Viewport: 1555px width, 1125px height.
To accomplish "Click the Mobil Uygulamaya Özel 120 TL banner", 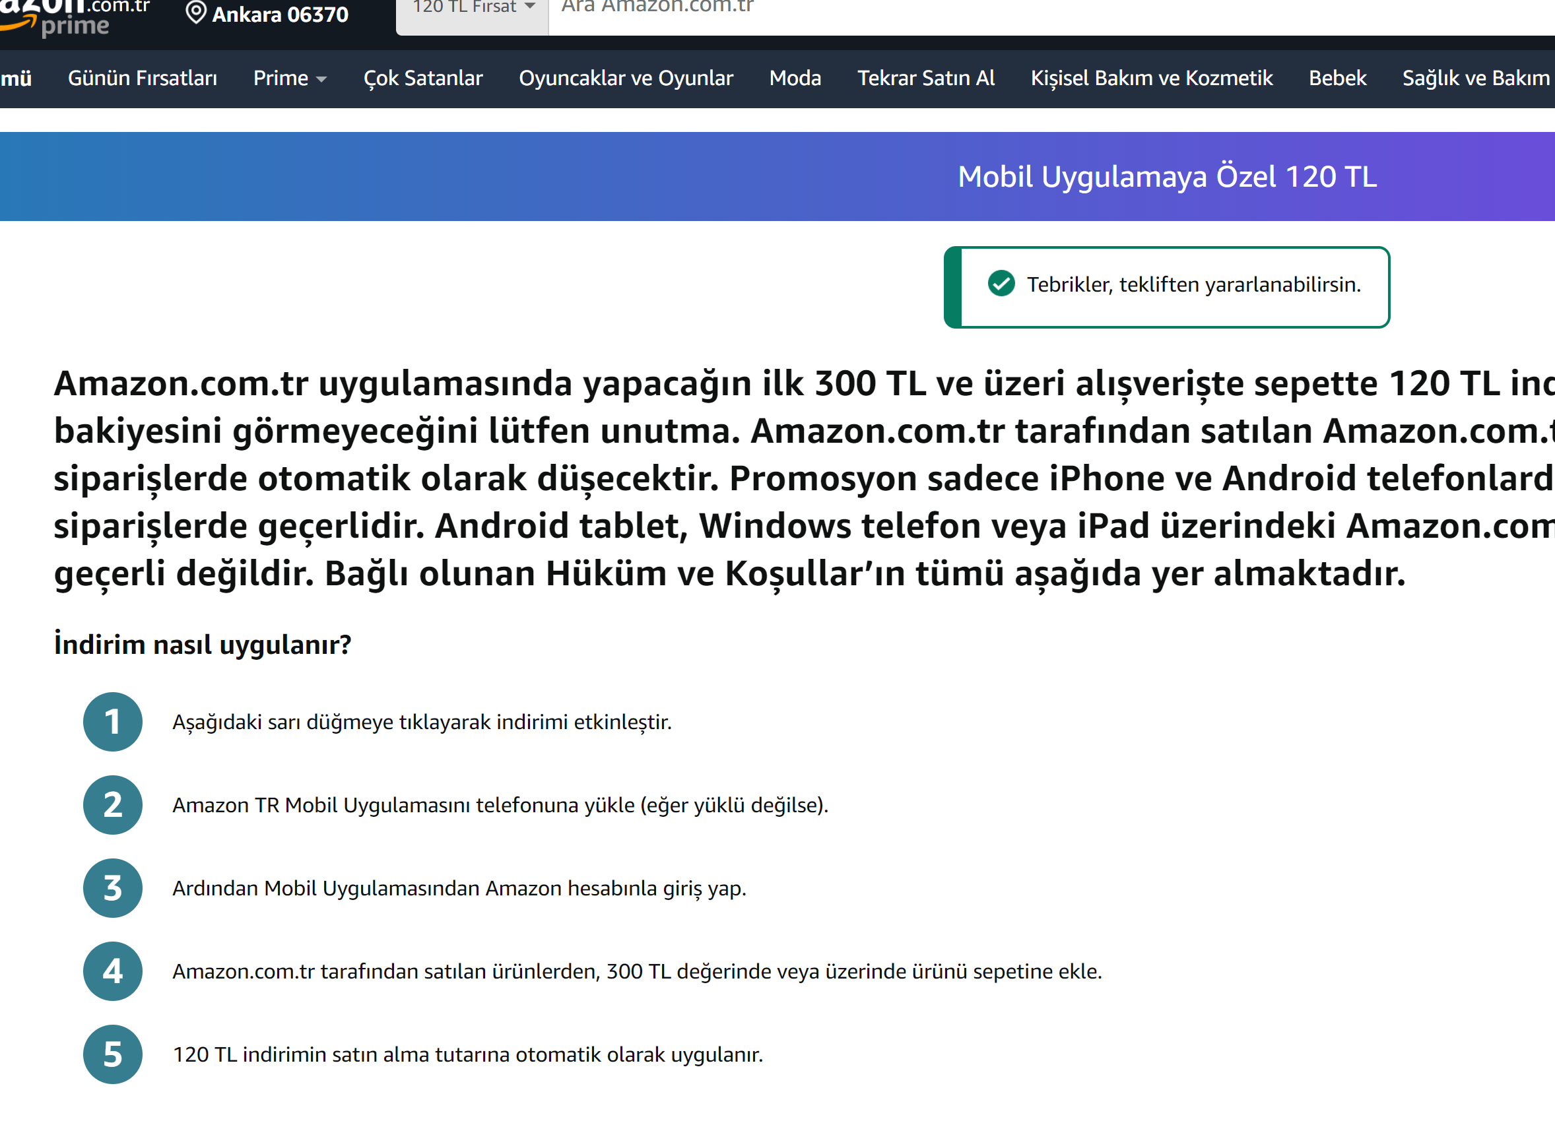I will point(1166,176).
